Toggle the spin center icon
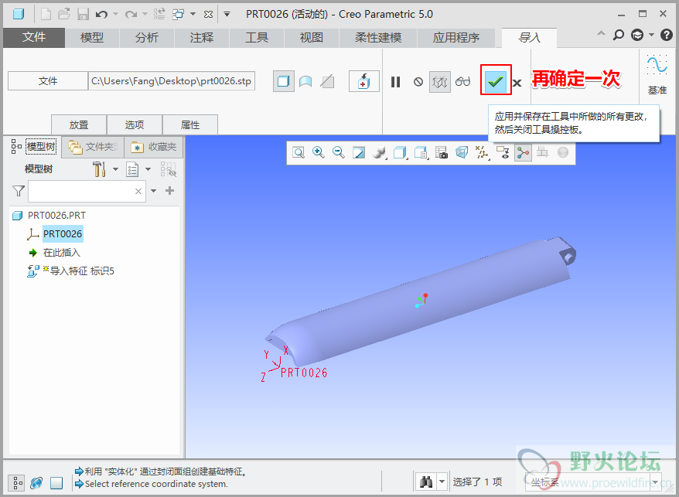679x497 pixels. [x=523, y=152]
